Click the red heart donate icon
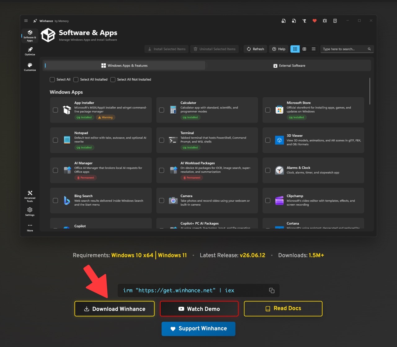 pos(314,21)
